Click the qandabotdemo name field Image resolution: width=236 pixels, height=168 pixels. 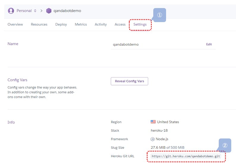coord(163,44)
